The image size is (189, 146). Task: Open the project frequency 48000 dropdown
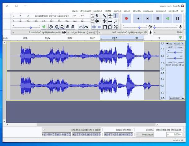[174, 135]
